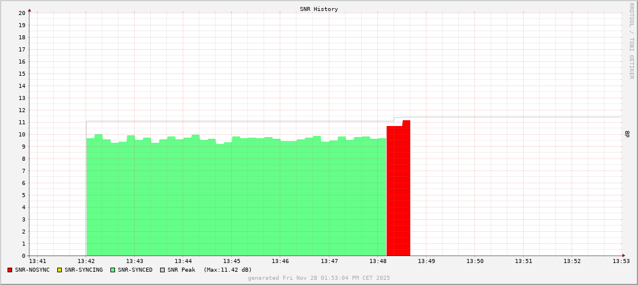Click the RRDTOOL / TOBI OETIKER watermark
Screen dimensions: 638x285
tap(631, 40)
